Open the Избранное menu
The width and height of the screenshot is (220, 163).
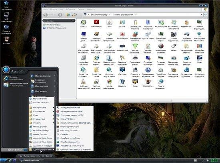[70, 10]
